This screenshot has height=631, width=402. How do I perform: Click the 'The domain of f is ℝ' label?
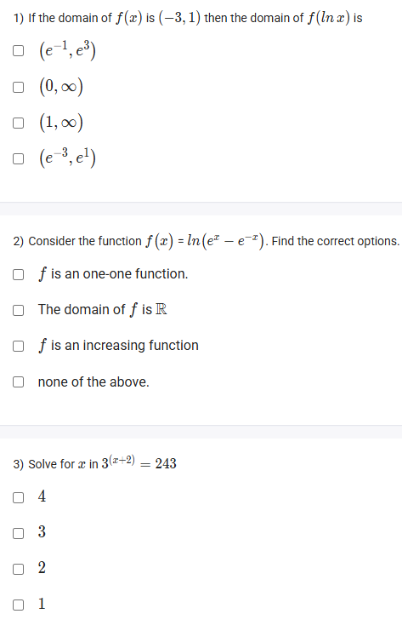coord(102,309)
